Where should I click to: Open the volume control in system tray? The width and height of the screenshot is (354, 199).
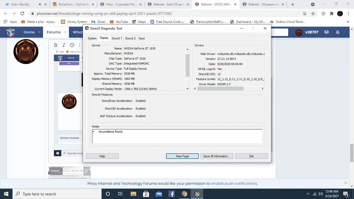pos(321,194)
